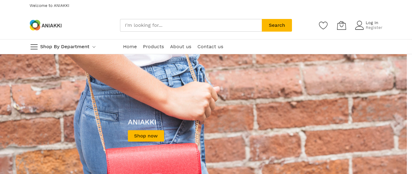Image resolution: width=412 pixels, height=174 pixels.
Task: Click the red handbag in the banner image
Action: (x=153, y=159)
